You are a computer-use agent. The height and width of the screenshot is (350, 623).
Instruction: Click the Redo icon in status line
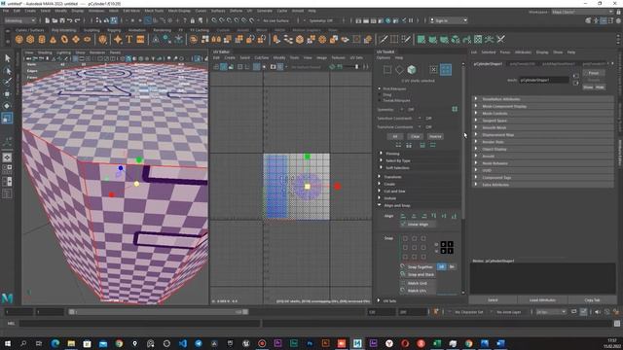(x=78, y=20)
